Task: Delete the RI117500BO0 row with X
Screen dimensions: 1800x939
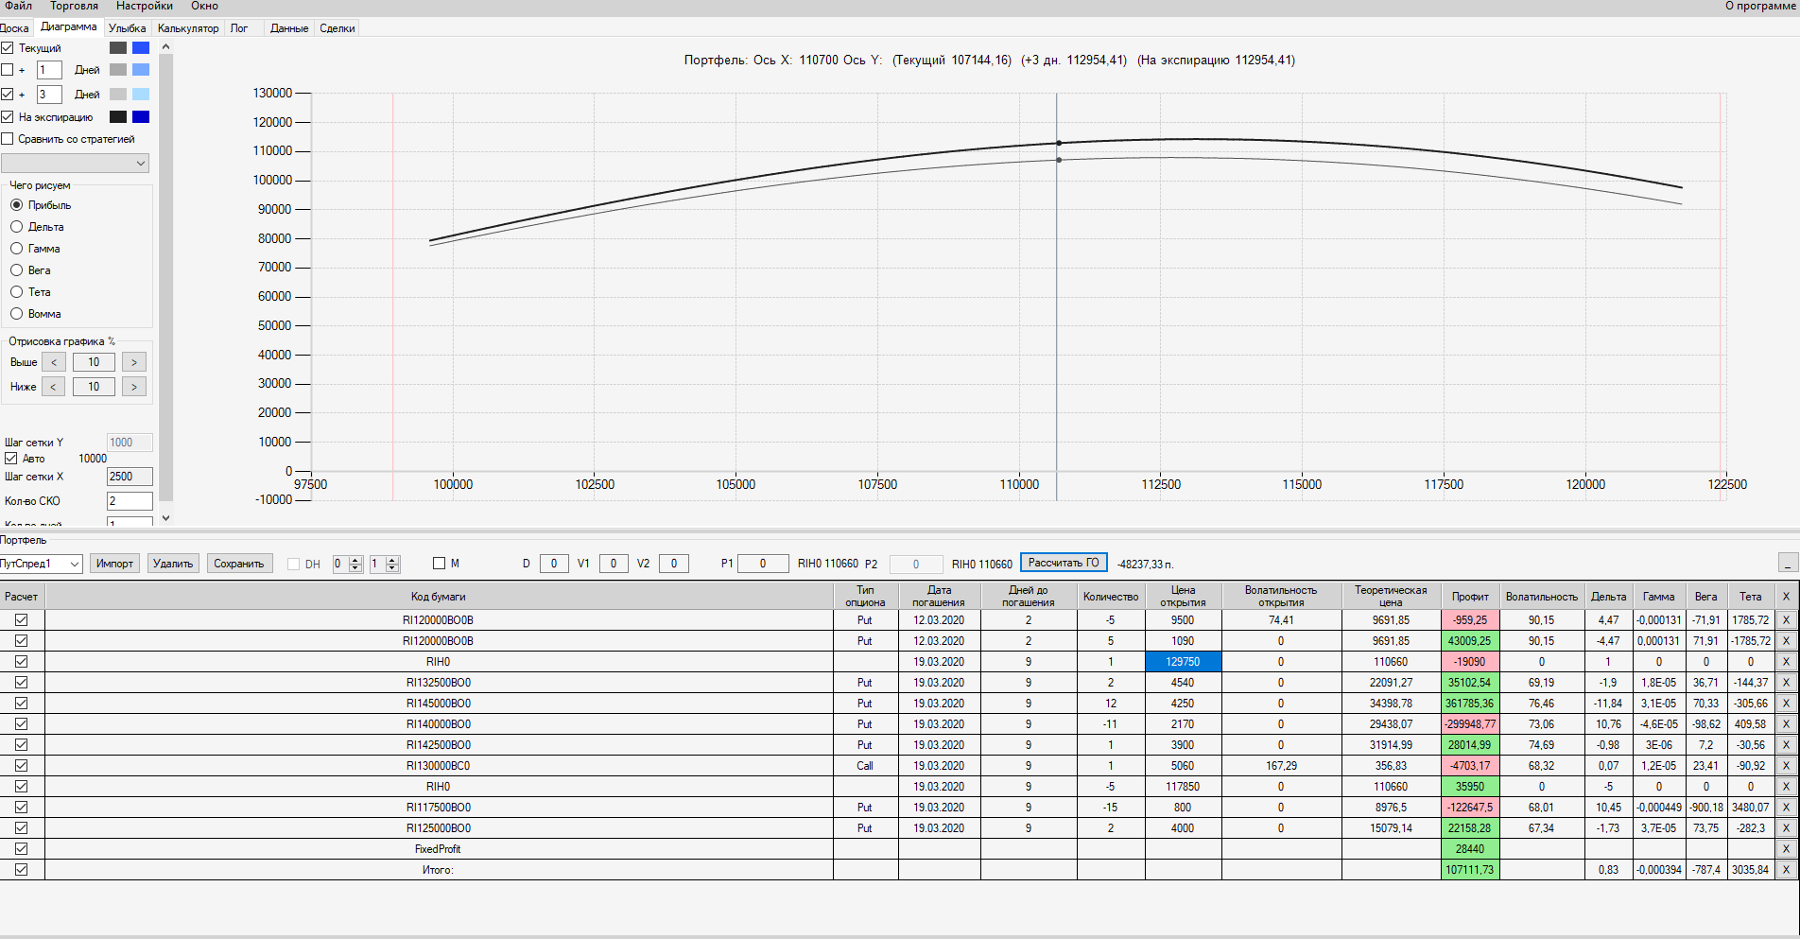Action: (x=1786, y=808)
